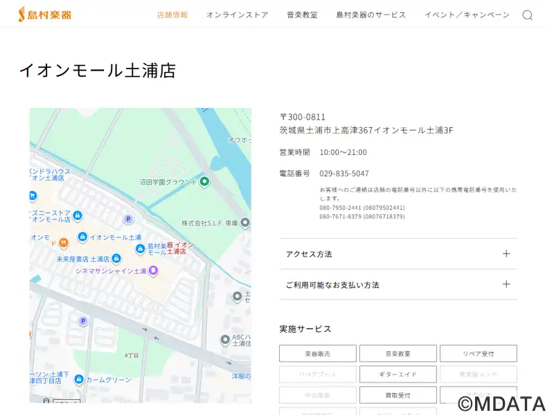Open 音楽教室 in the top navigation

(302, 15)
